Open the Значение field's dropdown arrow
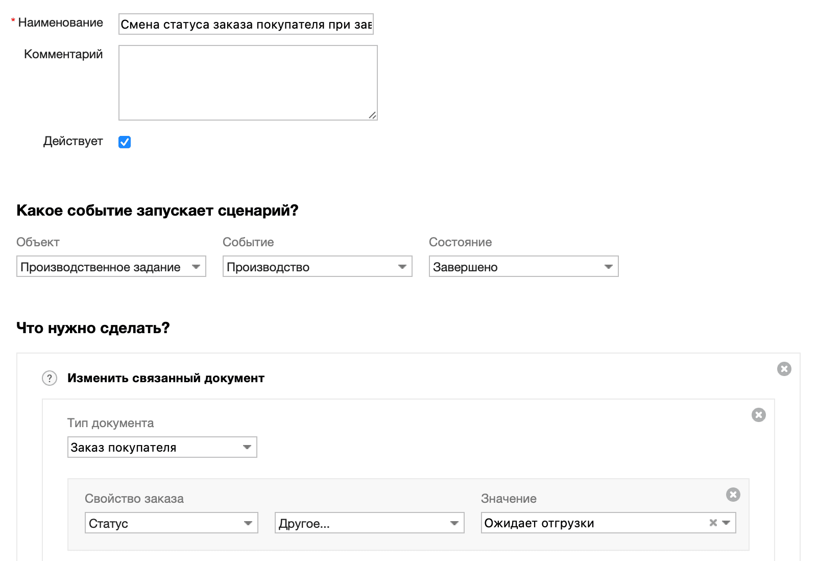The height and width of the screenshot is (561, 818). pyautogui.click(x=726, y=523)
